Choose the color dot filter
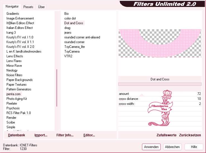 pyautogui.click(x=70, y=18)
